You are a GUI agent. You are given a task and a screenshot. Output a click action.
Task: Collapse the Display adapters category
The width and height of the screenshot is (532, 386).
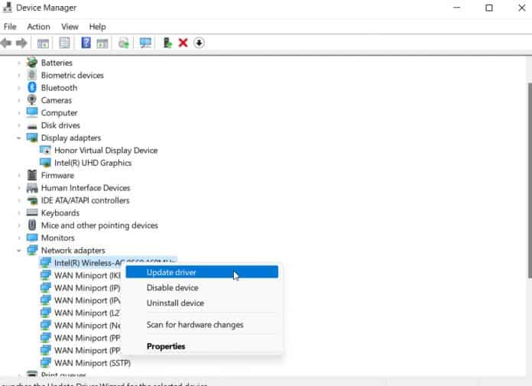click(18, 138)
